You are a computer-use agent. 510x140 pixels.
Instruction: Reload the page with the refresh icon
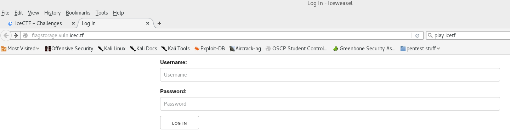(x=417, y=35)
